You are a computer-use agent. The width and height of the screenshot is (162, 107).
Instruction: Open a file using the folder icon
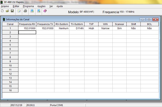7,11
